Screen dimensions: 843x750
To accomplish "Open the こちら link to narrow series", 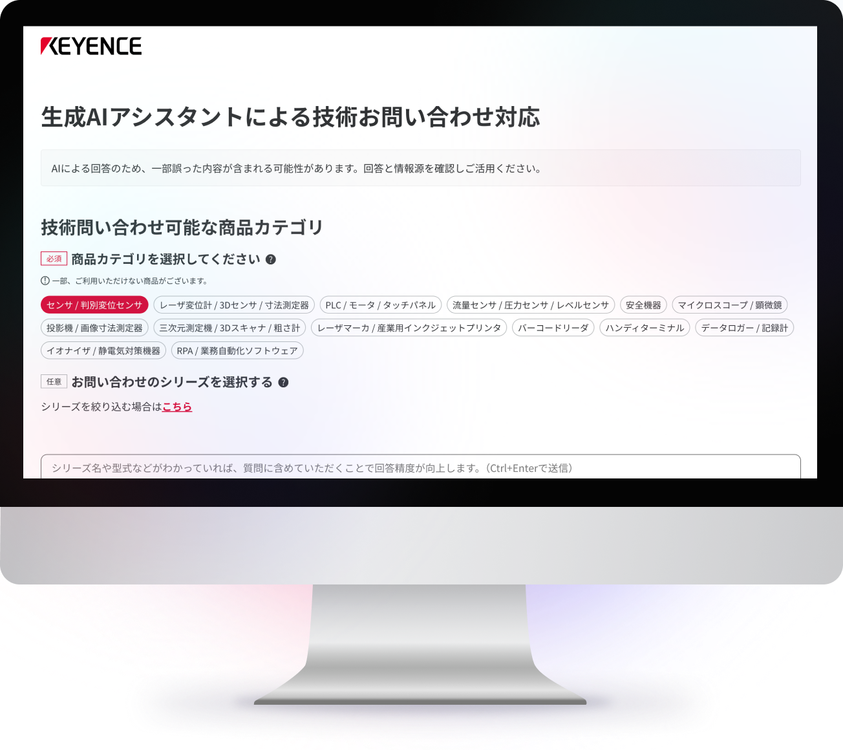I will tap(177, 407).
